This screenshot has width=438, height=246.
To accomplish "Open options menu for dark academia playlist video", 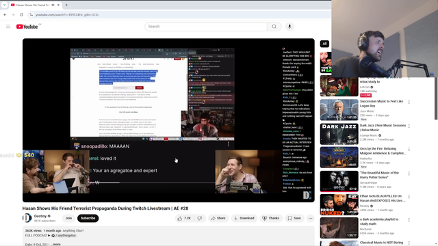I will (409, 220).
